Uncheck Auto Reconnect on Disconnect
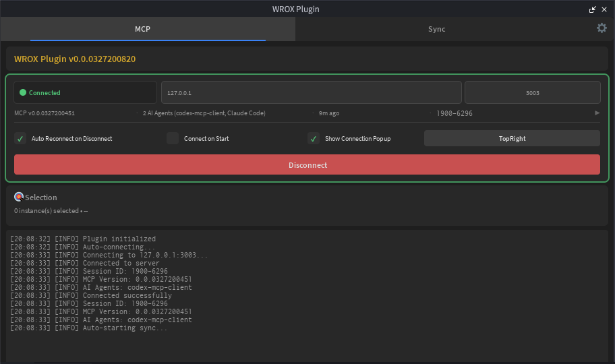 coord(20,138)
